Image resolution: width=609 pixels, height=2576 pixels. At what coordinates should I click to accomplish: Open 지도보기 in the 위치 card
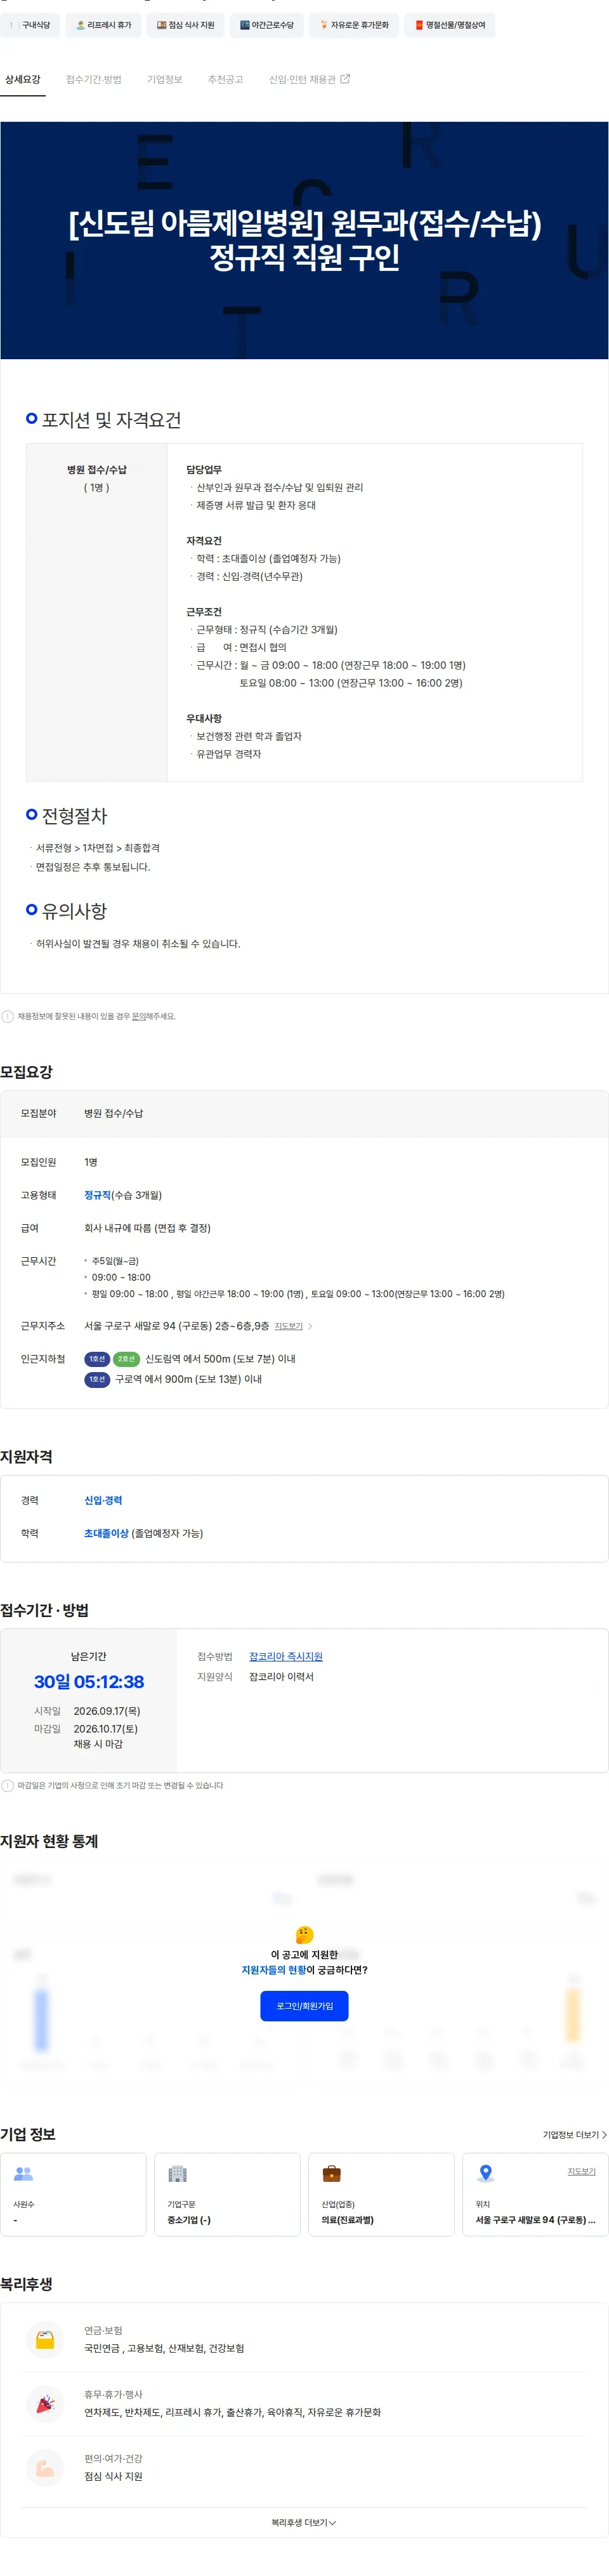click(x=581, y=2171)
